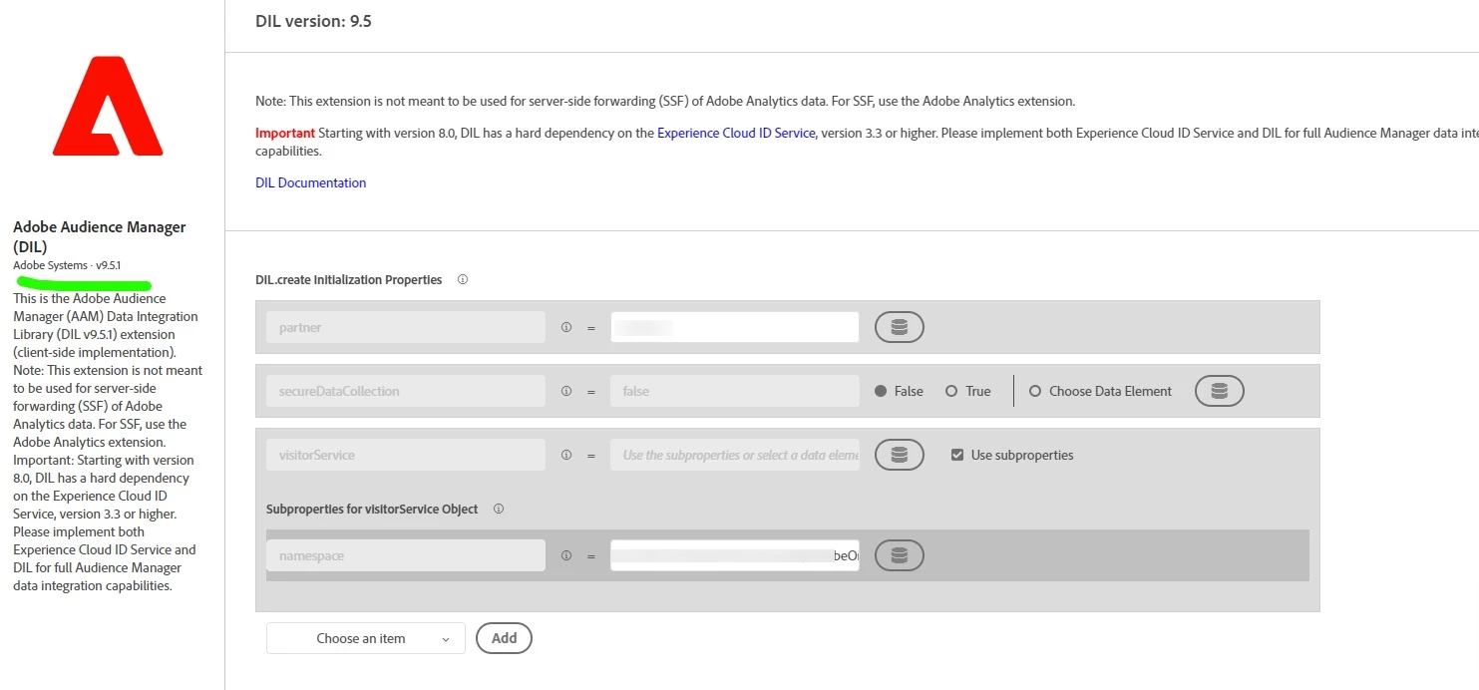Click the namespace value input field
Viewport: 1479px width, 690px height.
[x=735, y=555]
